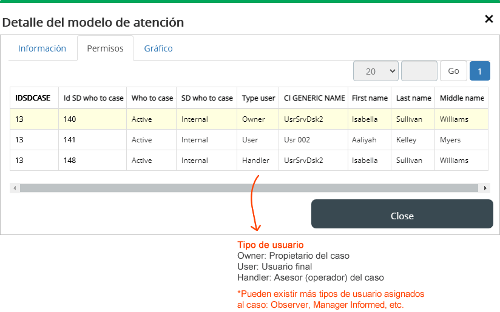The height and width of the screenshot is (312, 500).
Task: Focus the page number input field
Action: [419, 71]
